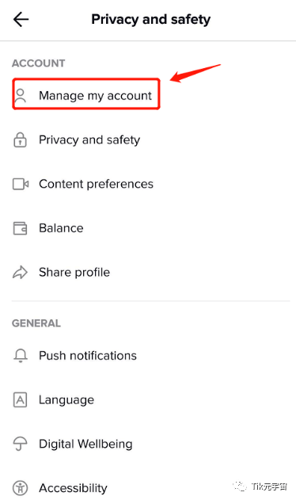Click the umbrella icon for Digital Wellbeing
This screenshot has height=500, width=296.
click(x=20, y=444)
